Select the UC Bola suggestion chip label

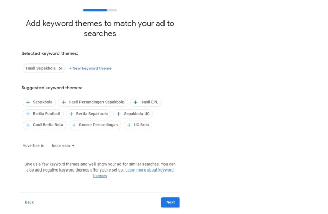[x=142, y=125]
